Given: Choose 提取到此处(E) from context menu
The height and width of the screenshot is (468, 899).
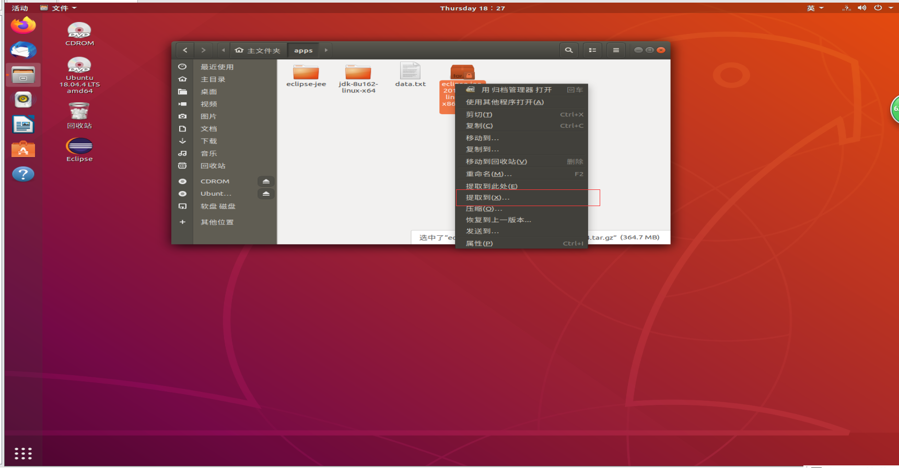Looking at the screenshot, I should [x=522, y=186].
